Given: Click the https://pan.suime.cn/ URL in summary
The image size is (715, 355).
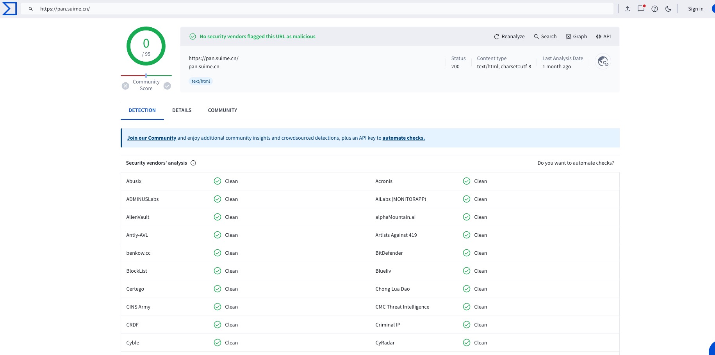Looking at the screenshot, I should [213, 58].
